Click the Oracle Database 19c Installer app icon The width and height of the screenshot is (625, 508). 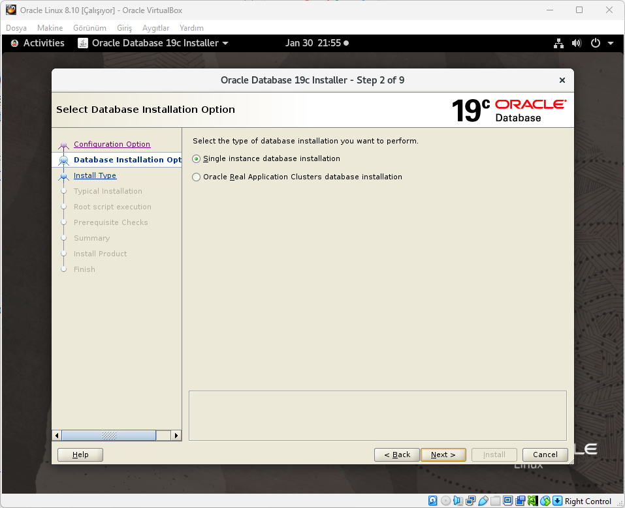pyautogui.click(x=83, y=43)
